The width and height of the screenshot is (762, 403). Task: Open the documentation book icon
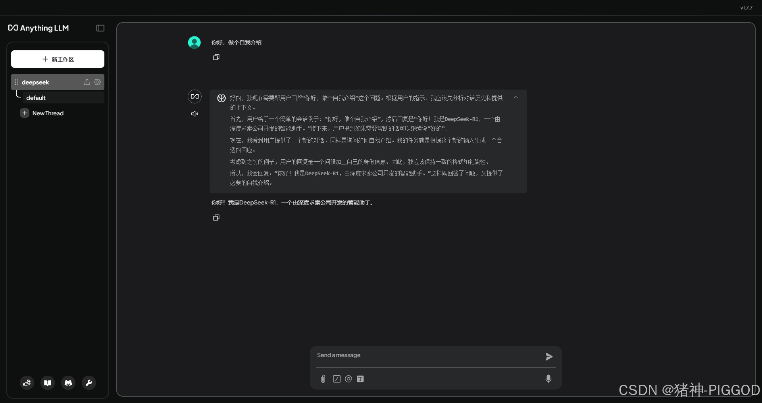pyautogui.click(x=48, y=383)
